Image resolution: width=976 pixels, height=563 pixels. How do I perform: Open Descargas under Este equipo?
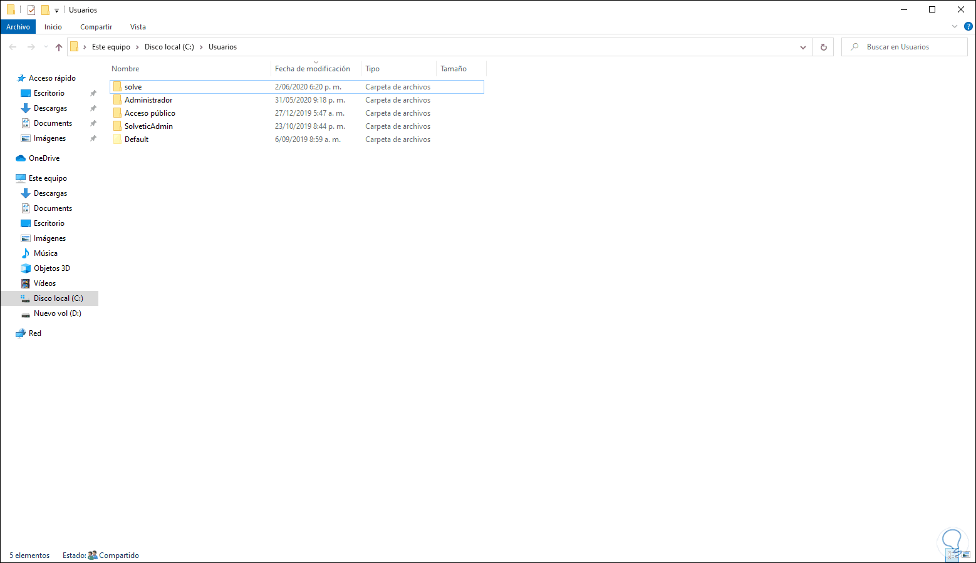click(x=50, y=193)
